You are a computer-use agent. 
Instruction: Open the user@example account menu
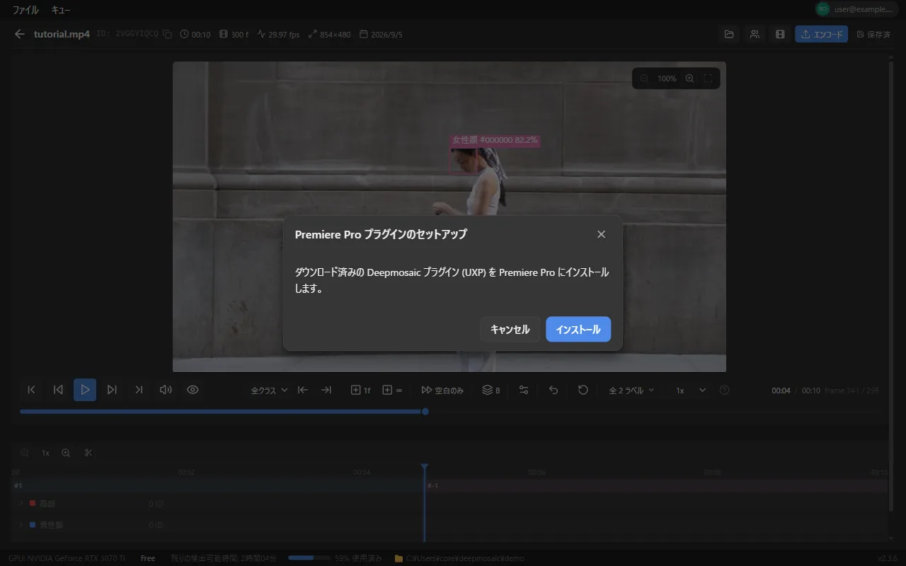coord(858,8)
